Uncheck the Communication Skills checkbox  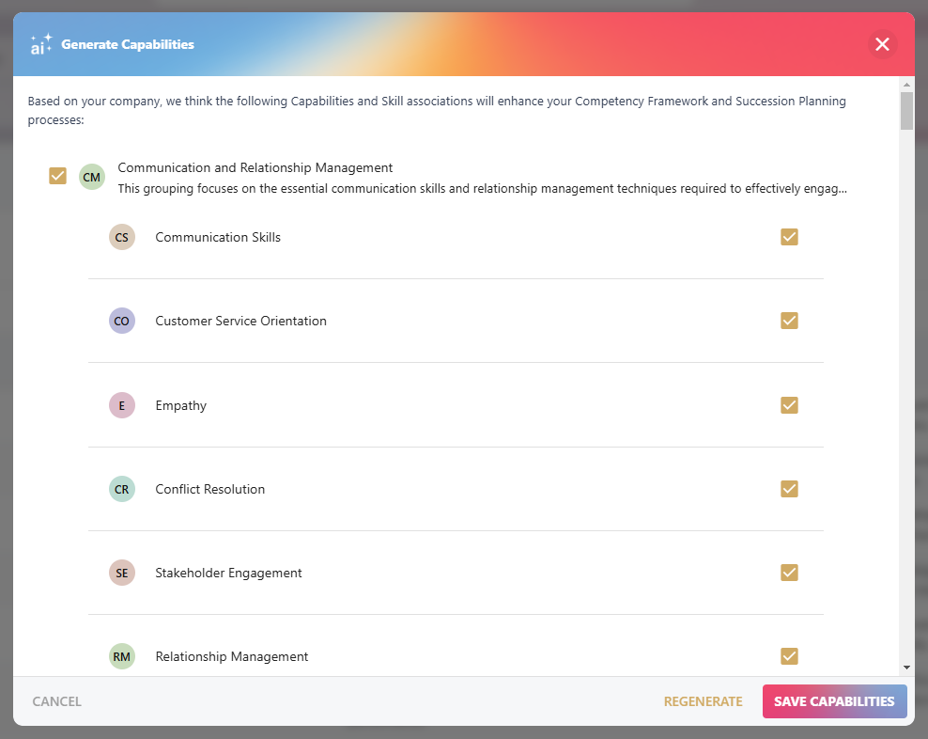790,237
